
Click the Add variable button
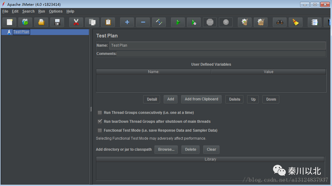pyautogui.click(x=171, y=99)
